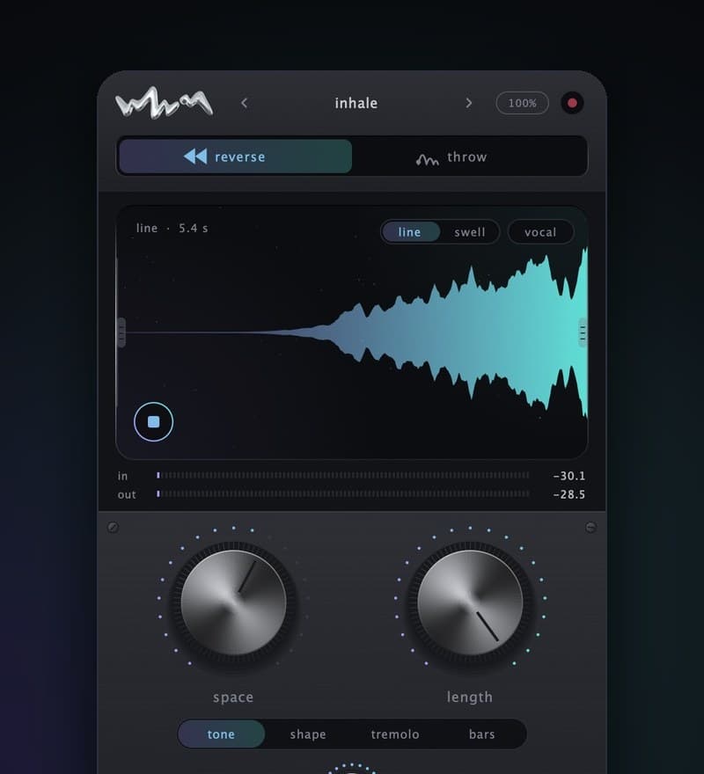Go to the next preset arrow

pyautogui.click(x=468, y=103)
